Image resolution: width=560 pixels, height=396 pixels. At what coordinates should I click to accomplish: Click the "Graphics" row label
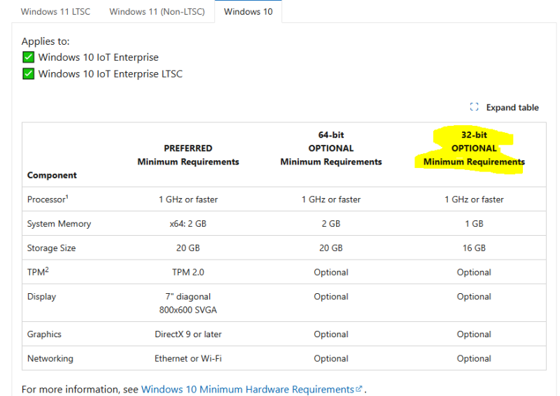(44, 334)
